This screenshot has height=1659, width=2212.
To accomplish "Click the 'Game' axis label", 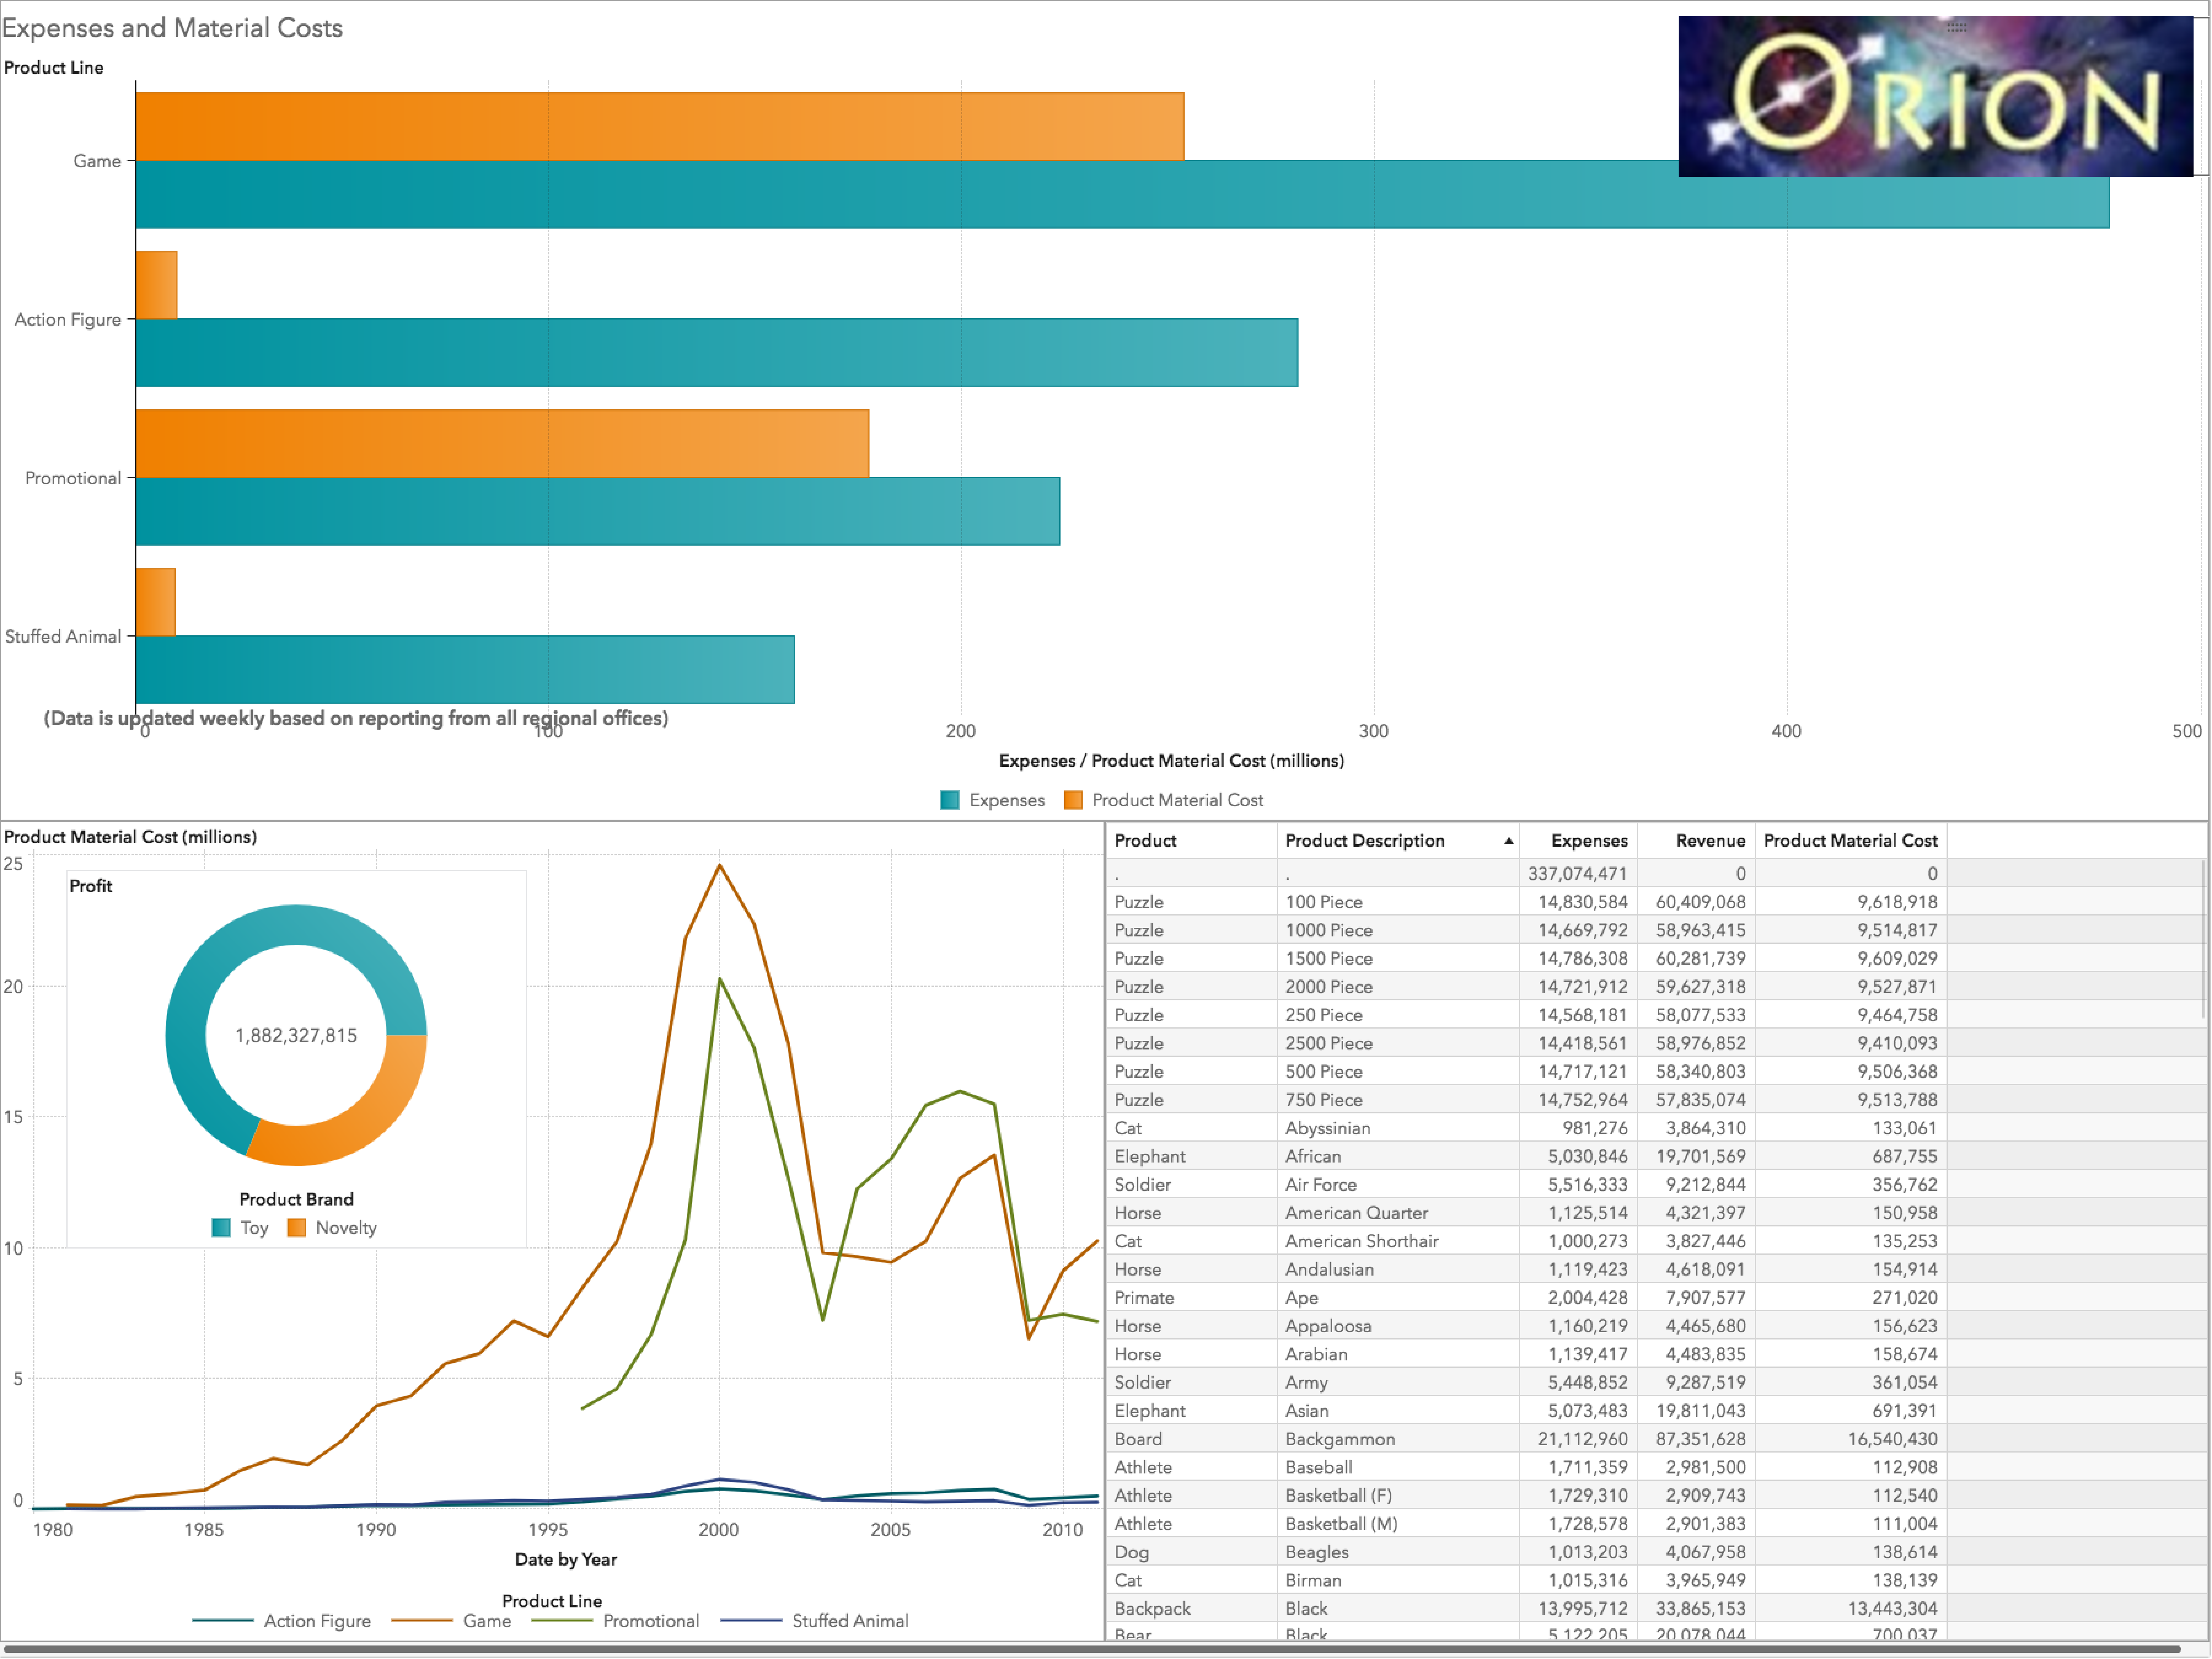I will [97, 161].
